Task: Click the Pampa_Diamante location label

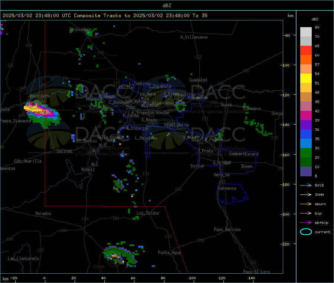Action: click(16, 121)
